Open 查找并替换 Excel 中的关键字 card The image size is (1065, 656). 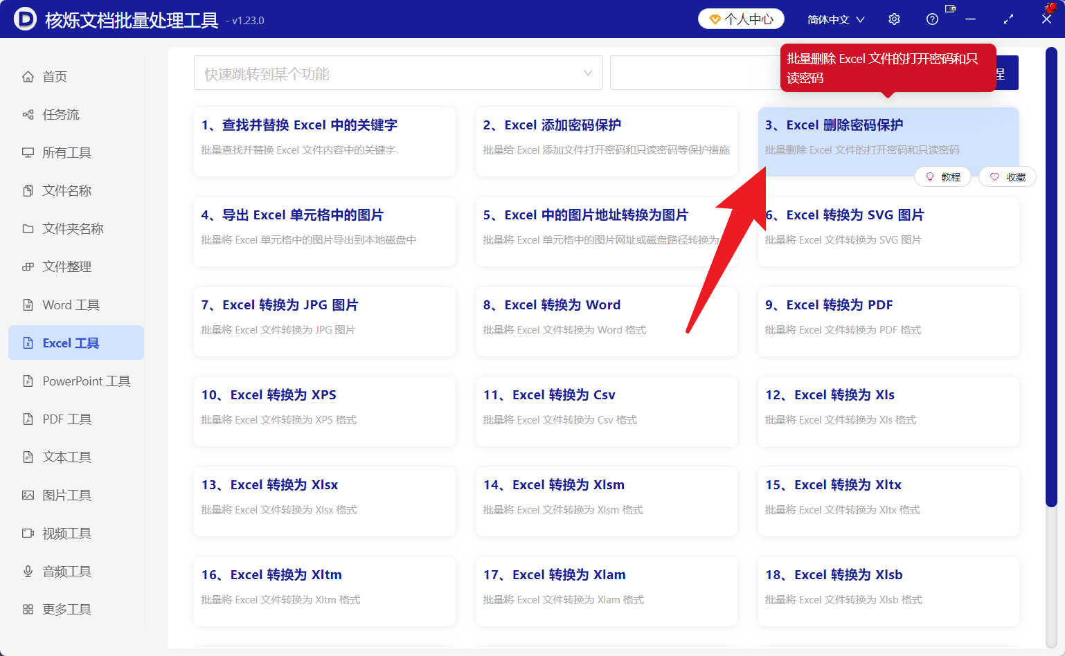325,142
